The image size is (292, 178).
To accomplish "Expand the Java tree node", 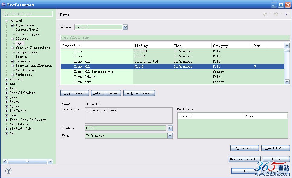I will point(7,97).
